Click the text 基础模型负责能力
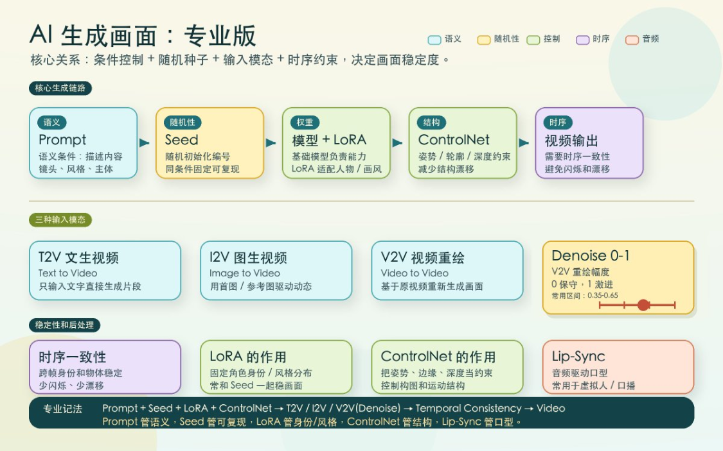723x451 pixels. point(329,157)
